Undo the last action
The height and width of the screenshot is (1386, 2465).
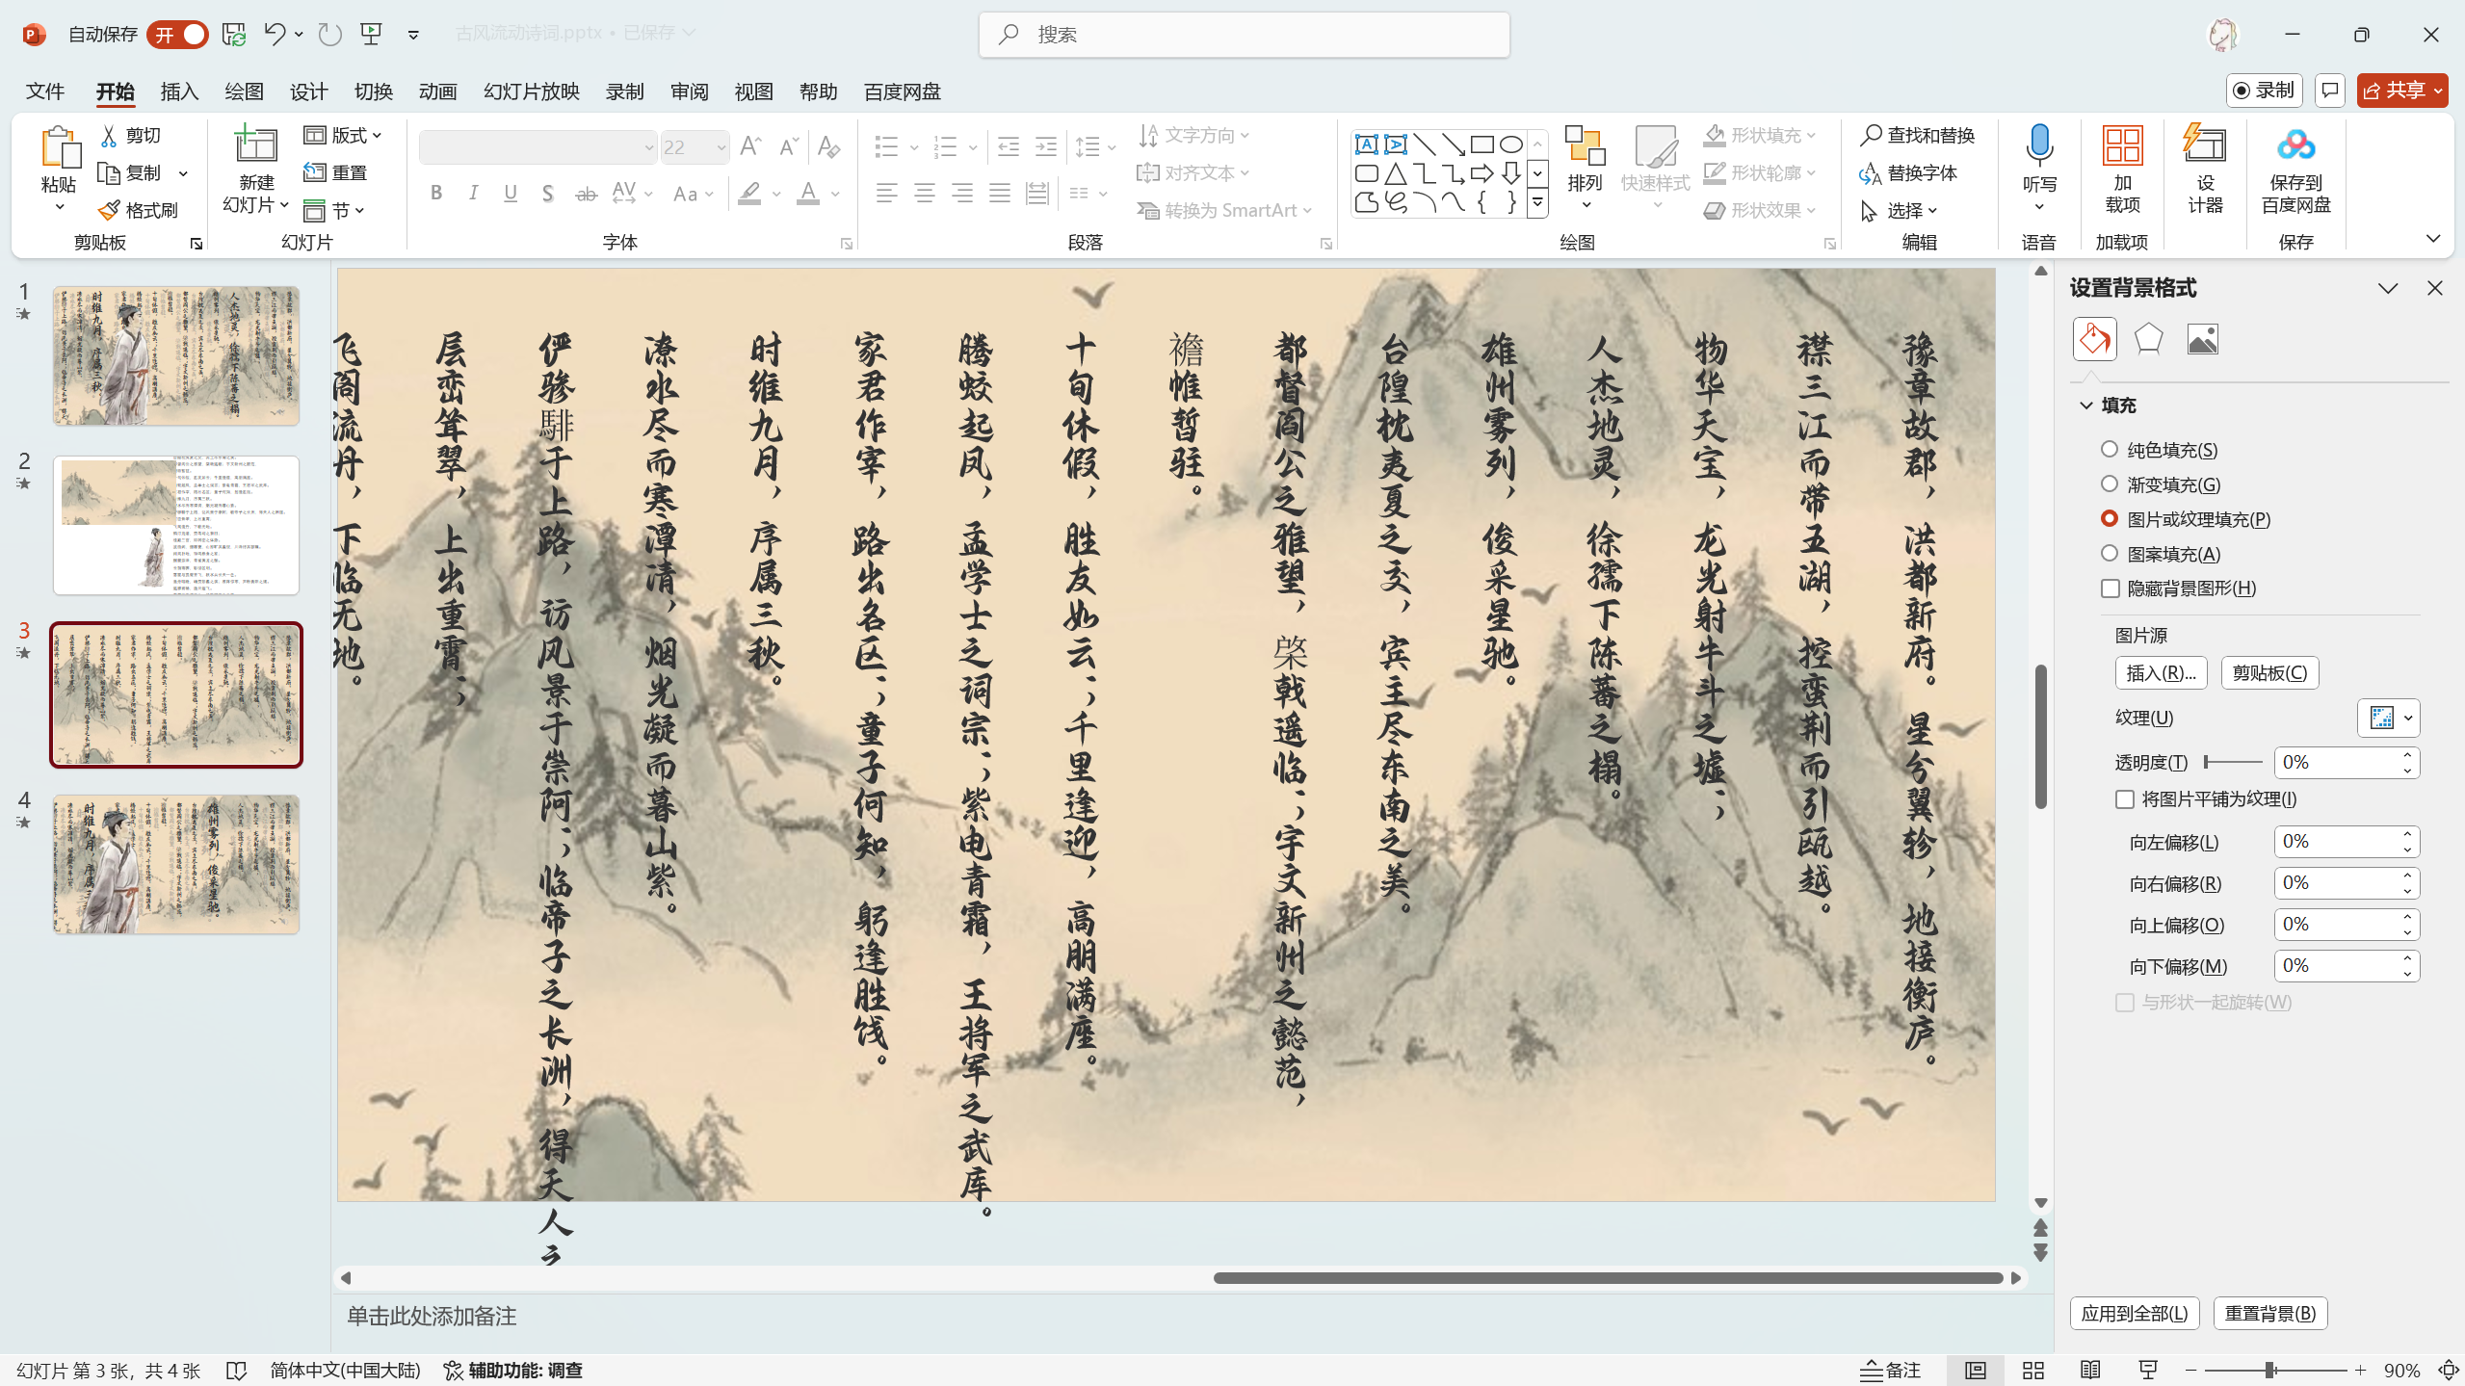coord(274,35)
